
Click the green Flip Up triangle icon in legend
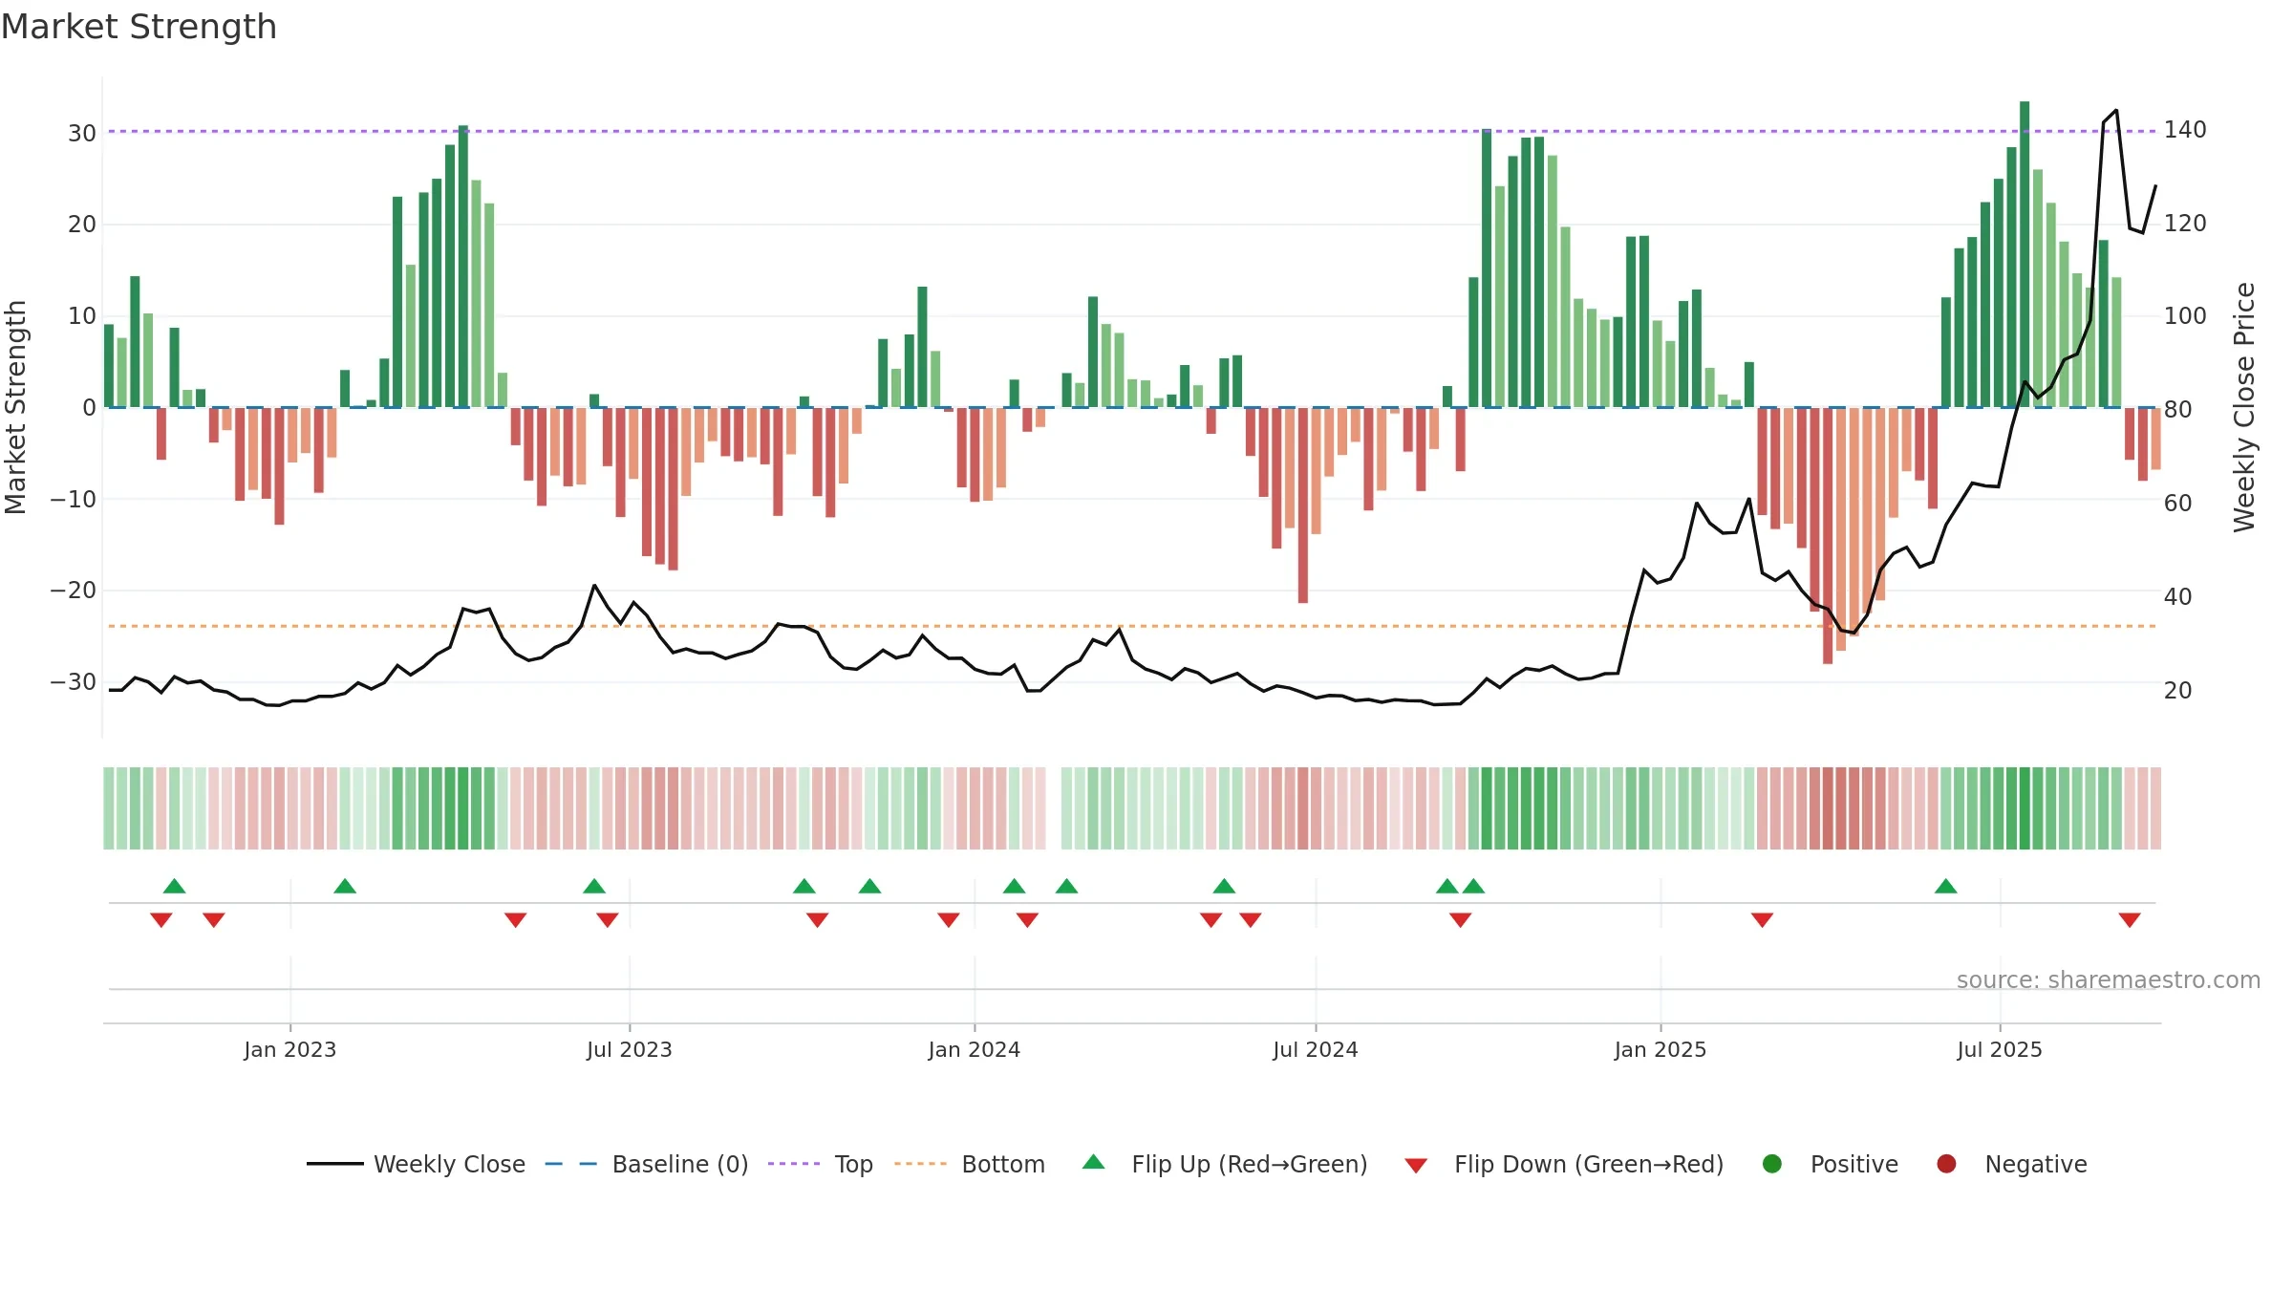(x=1094, y=1162)
